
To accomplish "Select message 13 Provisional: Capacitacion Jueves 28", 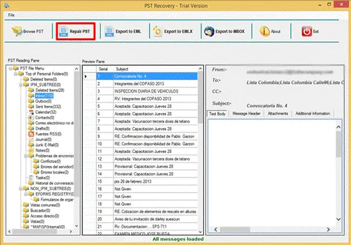I will tap(147, 166).
